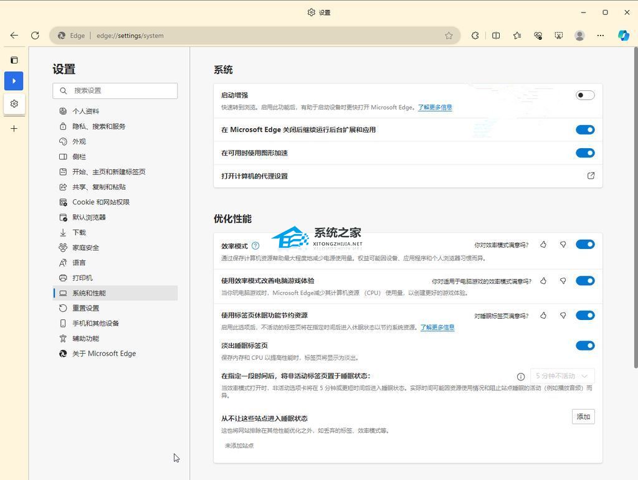Select the Settings gear vertical tab
This screenshot has height=480, width=638.
coord(14,103)
